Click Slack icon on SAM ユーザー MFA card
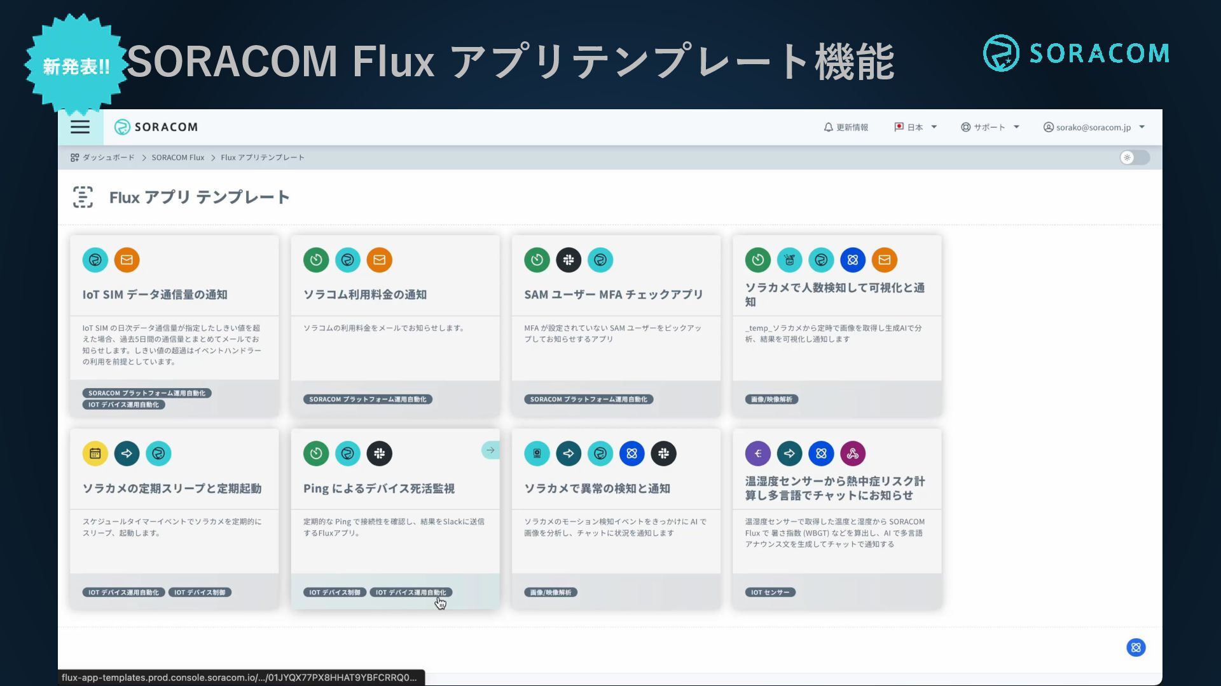 [569, 260]
